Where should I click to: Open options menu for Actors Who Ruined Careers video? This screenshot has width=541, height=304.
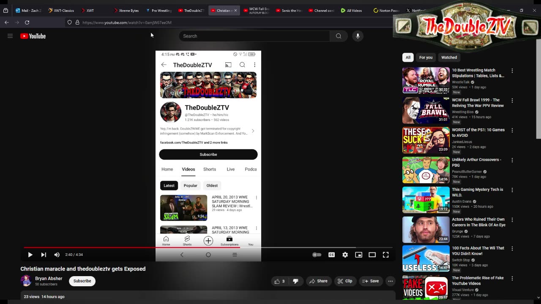[x=512, y=220]
